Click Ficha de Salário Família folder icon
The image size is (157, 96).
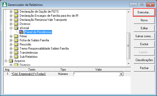click(16, 40)
